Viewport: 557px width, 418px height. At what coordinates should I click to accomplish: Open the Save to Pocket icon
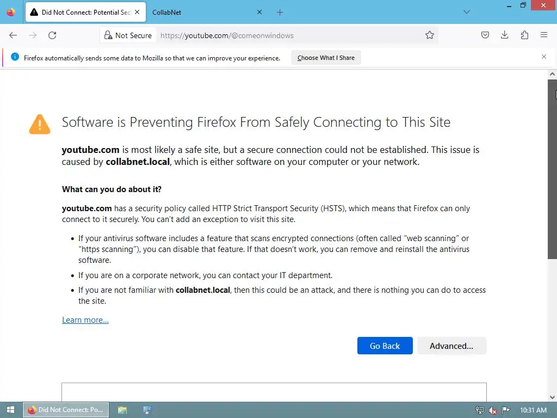point(485,35)
